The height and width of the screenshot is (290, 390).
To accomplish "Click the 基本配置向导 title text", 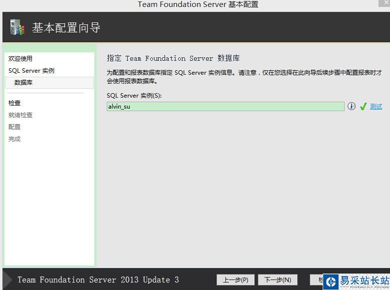I will [x=66, y=27].
